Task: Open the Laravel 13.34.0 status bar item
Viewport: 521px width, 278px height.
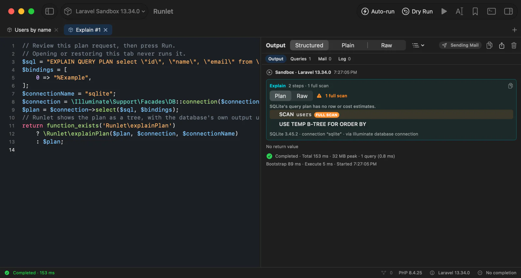Action: [x=450, y=273]
